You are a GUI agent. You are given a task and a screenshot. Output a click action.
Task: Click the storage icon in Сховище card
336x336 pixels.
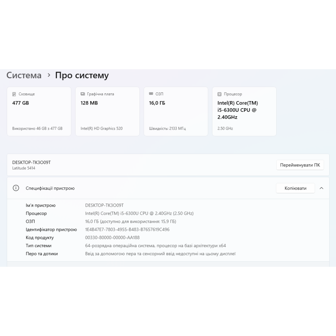click(x=14, y=94)
